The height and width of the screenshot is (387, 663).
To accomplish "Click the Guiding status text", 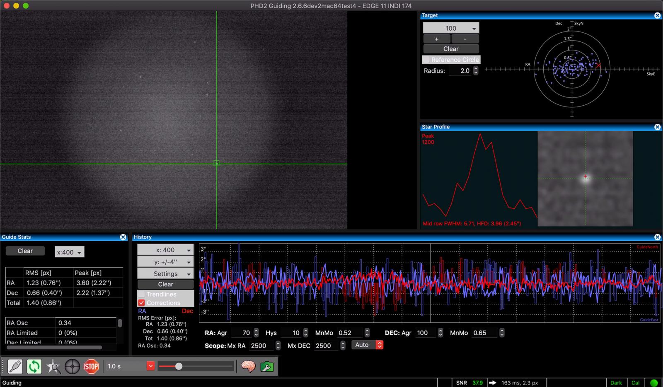I will click(x=12, y=383).
